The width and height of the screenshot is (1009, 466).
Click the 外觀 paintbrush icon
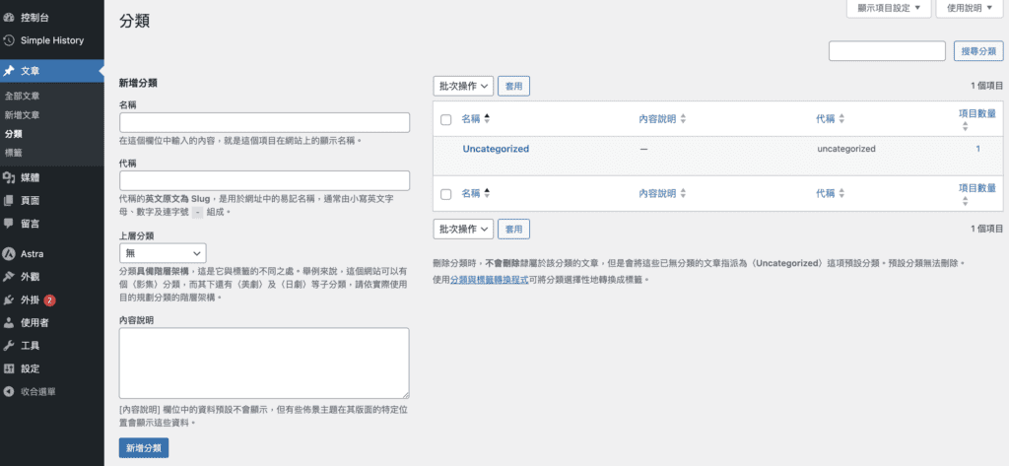[8, 277]
